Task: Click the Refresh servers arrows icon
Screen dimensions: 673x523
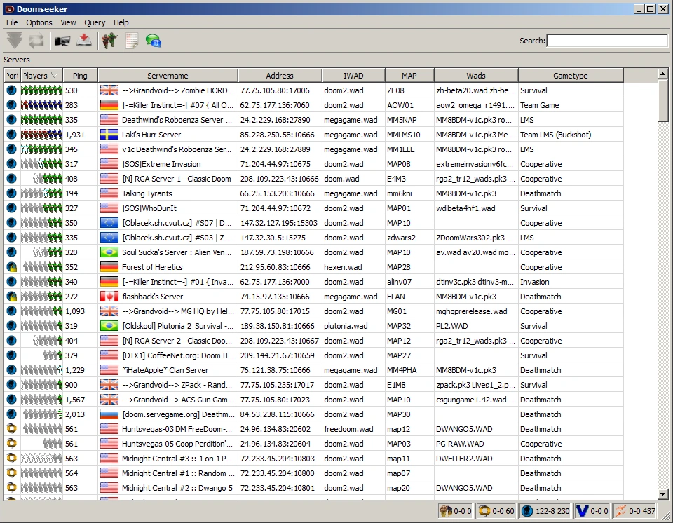Action: [x=36, y=41]
